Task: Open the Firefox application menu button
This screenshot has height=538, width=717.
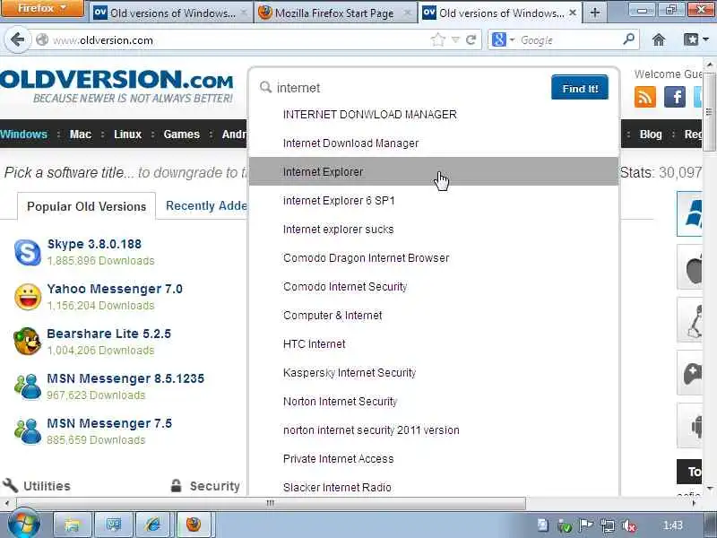Action: click(42, 8)
